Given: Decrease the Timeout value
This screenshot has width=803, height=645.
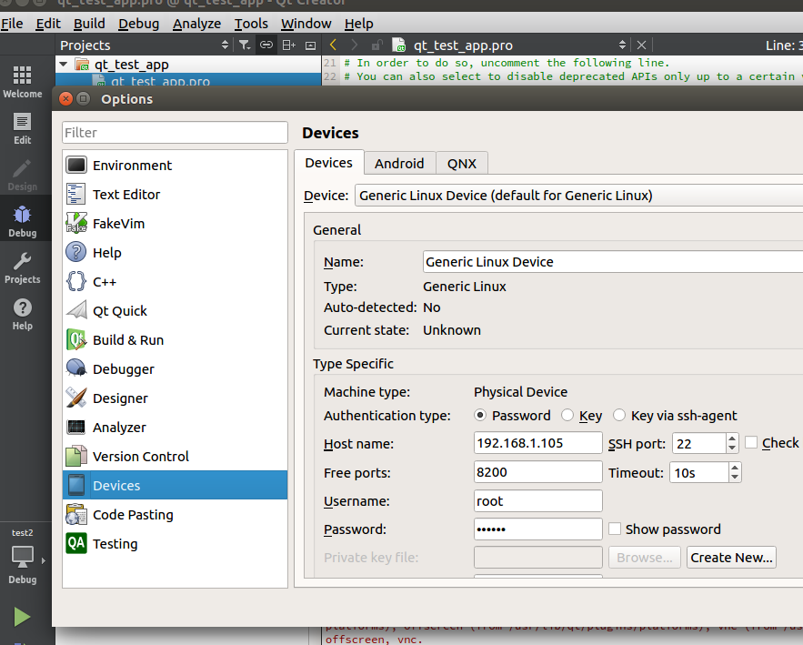Looking at the screenshot, I should tap(735, 477).
